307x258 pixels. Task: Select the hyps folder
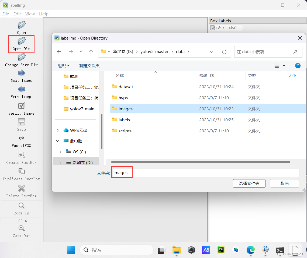[208, 98]
